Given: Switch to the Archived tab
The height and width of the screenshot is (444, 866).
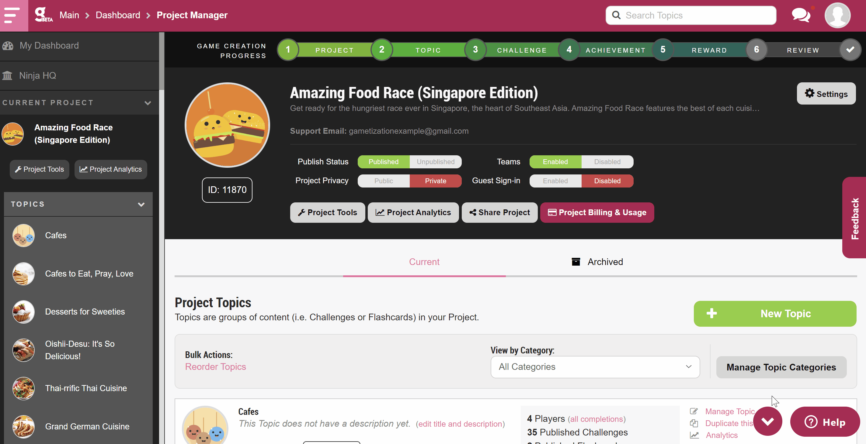Looking at the screenshot, I should click(x=597, y=262).
